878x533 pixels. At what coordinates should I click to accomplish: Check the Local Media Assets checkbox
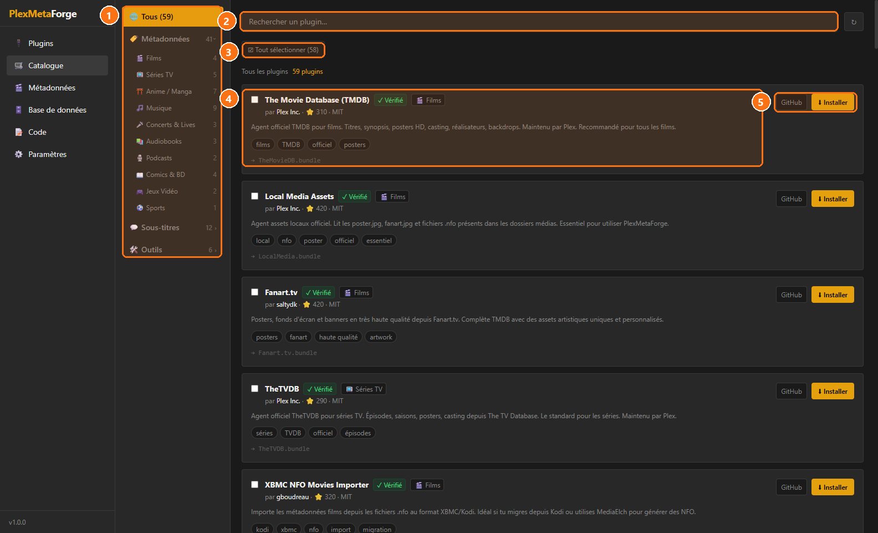255,196
